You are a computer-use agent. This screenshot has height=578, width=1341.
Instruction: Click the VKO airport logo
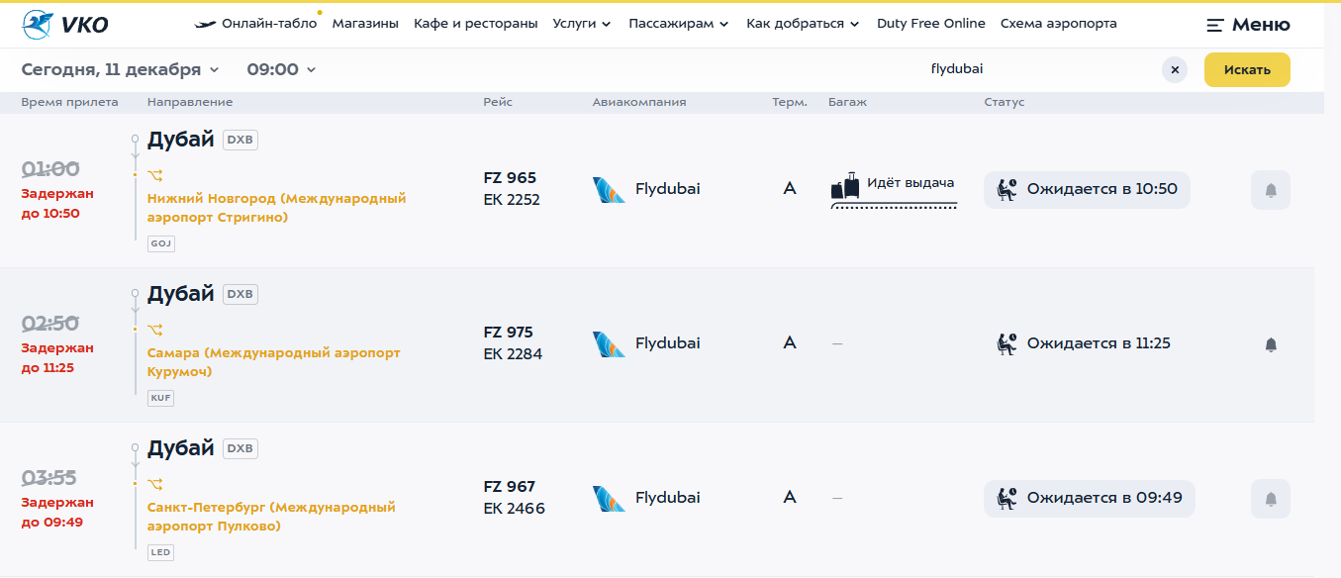(65, 24)
